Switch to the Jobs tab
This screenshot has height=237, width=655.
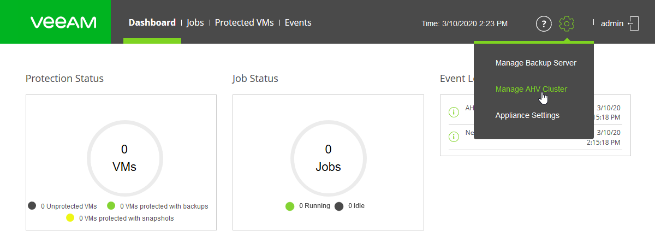195,22
